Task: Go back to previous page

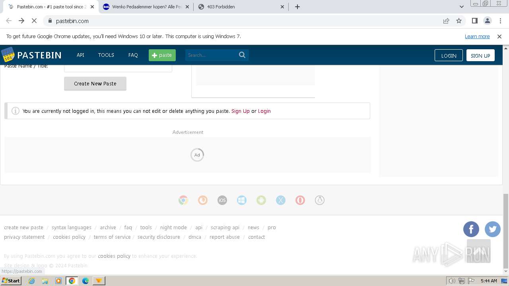Action: pyautogui.click(x=9, y=21)
